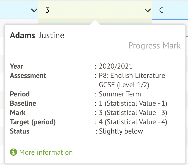Click the "Slightly below" status text

tap(121, 131)
